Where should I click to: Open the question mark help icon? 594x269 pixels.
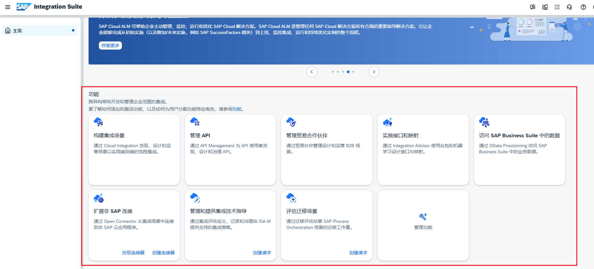click(583, 7)
